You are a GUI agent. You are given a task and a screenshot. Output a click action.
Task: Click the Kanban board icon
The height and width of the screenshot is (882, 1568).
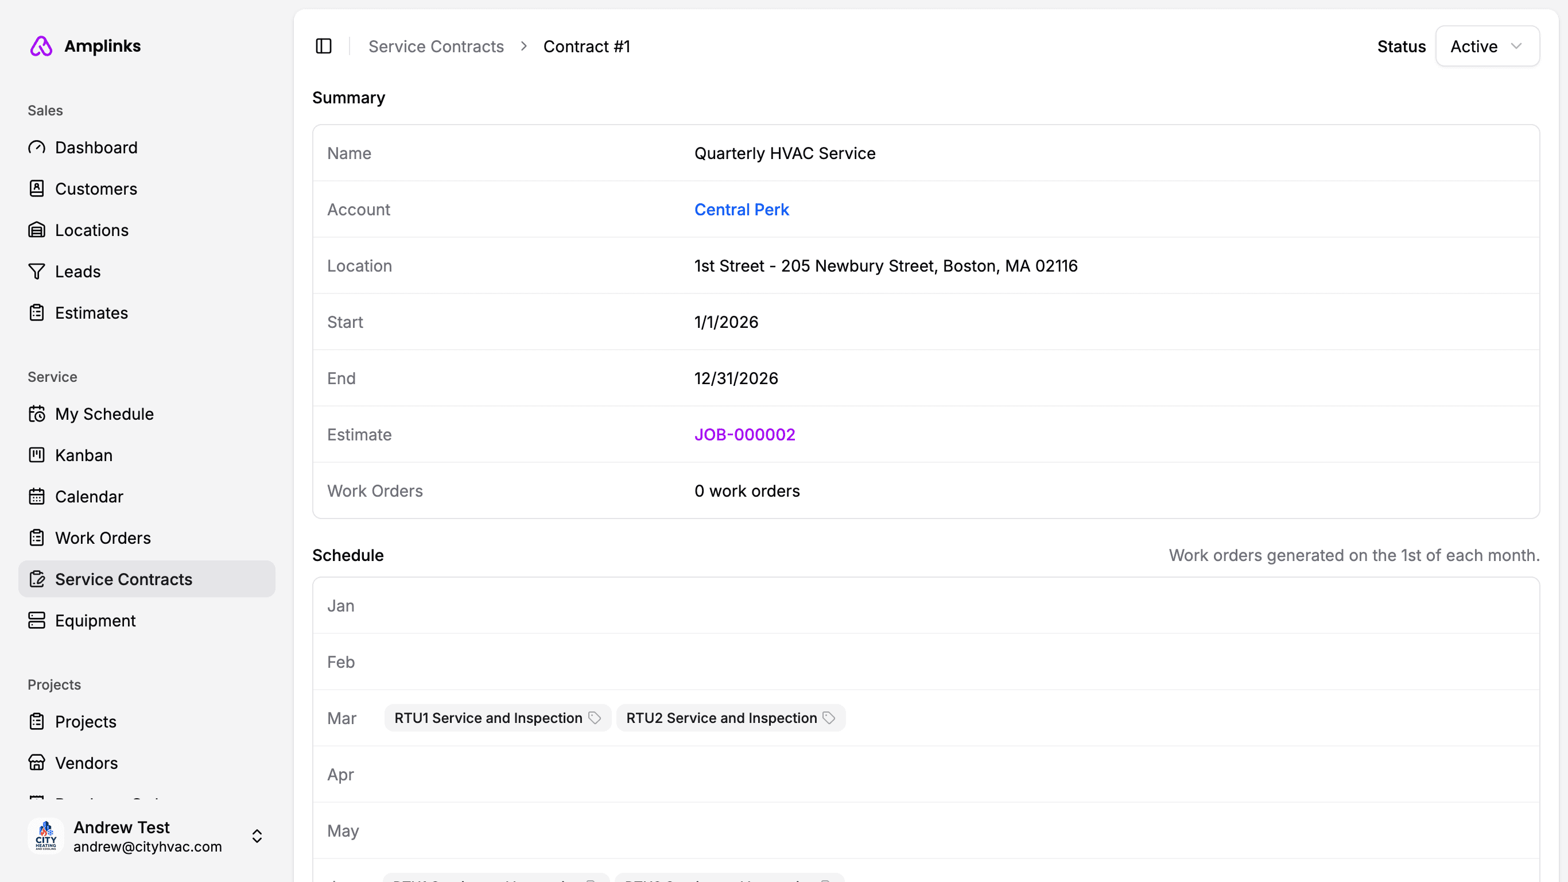pyautogui.click(x=37, y=455)
